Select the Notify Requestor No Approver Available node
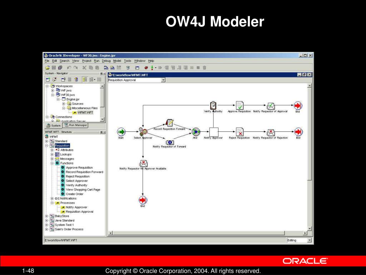Viewport: 366px width, 275px height. point(143,163)
